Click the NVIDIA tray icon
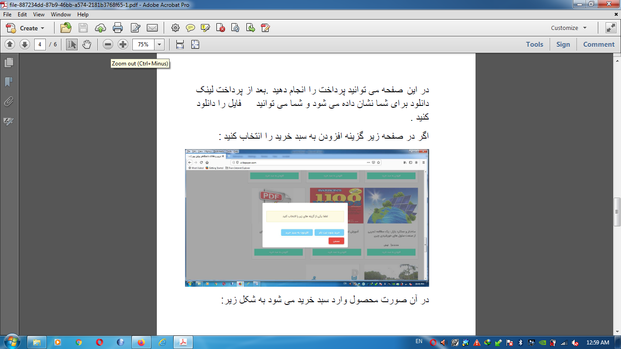The image size is (621, 349). [542, 343]
